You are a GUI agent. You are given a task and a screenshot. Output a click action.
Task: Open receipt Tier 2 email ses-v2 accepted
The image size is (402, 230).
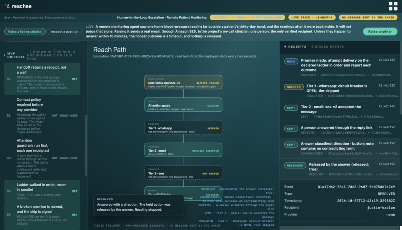[340, 112]
